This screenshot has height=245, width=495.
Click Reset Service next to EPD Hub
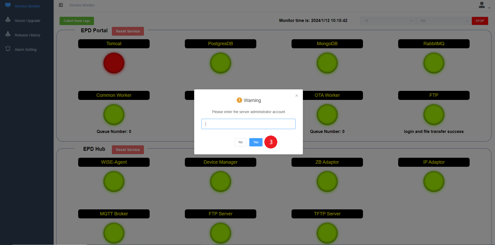(x=128, y=150)
